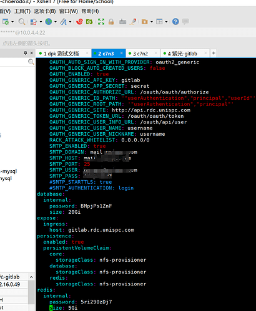Expand the color scheme dropdown arrow
256x311 pixels.
click(x=41, y=22)
